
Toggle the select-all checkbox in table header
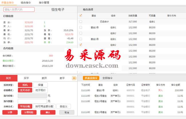pos(81,15)
